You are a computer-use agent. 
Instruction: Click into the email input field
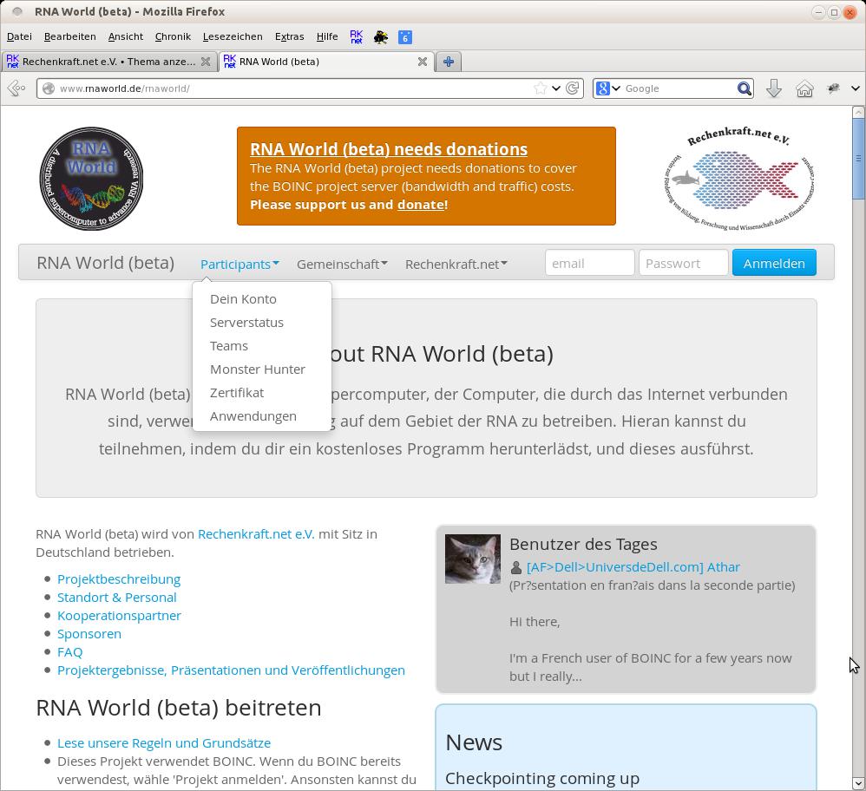point(589,263)
